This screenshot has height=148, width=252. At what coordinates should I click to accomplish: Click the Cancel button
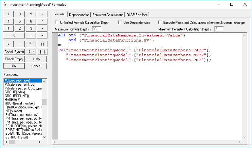[x=36, y=66]
